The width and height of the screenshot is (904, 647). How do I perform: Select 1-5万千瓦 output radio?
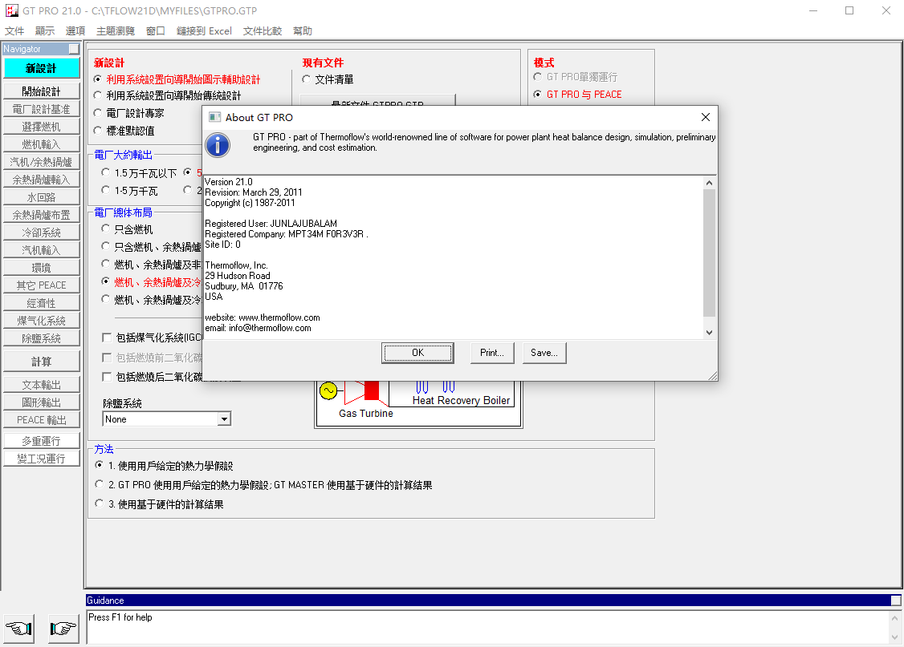click(105, 190)
